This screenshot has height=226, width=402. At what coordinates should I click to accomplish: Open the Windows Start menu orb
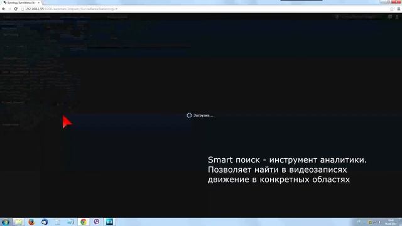(x=6, y=222)
